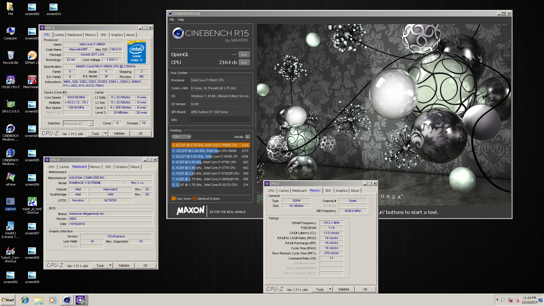
Task: Open MemTweak desktop shortcut
Action: click(32, 82)
